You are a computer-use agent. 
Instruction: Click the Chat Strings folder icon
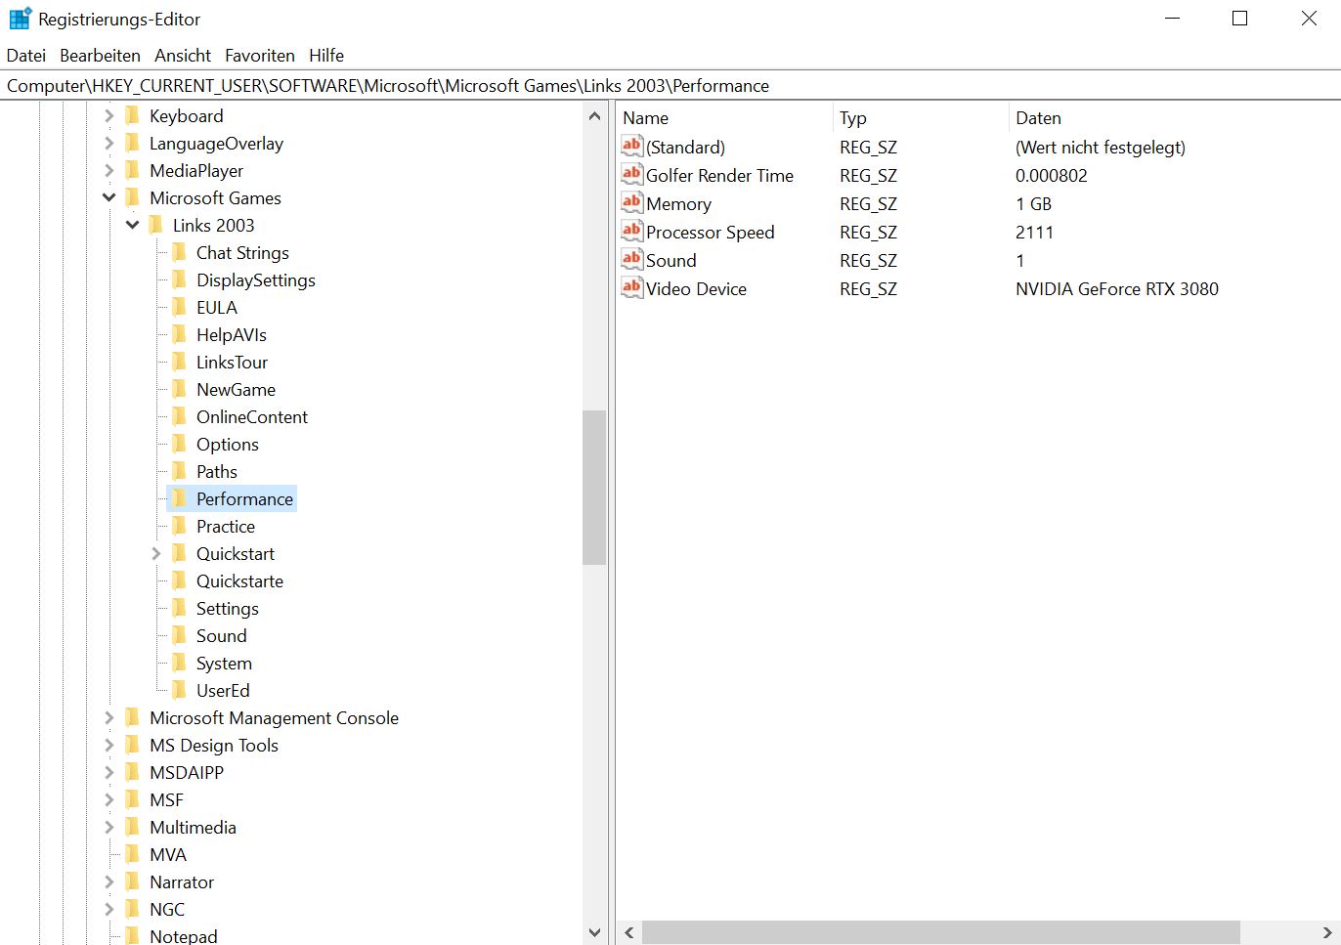(x=180, y=252)
